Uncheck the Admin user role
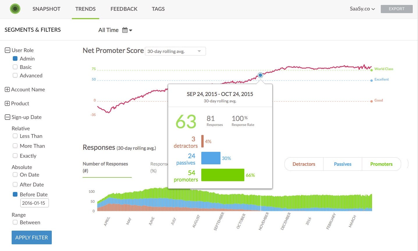 (x=15, y=58)
